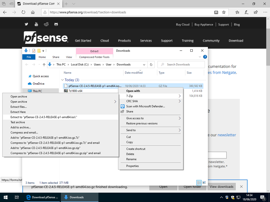Screen dimensions: 270x202
Task: Click Edge reading view icon
Action: tap(216, 12)
